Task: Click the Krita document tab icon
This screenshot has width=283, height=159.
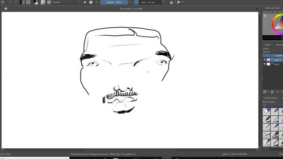Action: [x=6, y=8]
